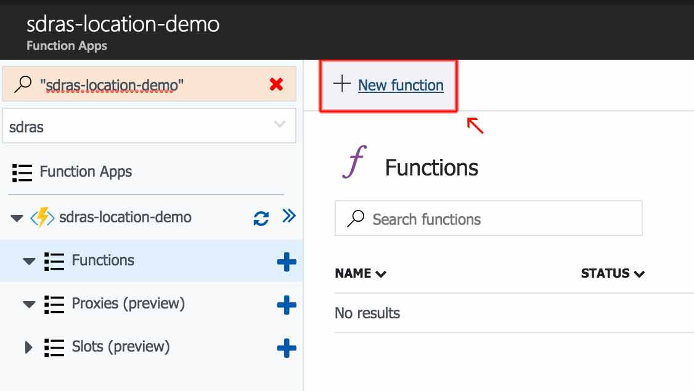Add a new proxy with the plus icon
The image size is (694, 391).
[286, 304]
